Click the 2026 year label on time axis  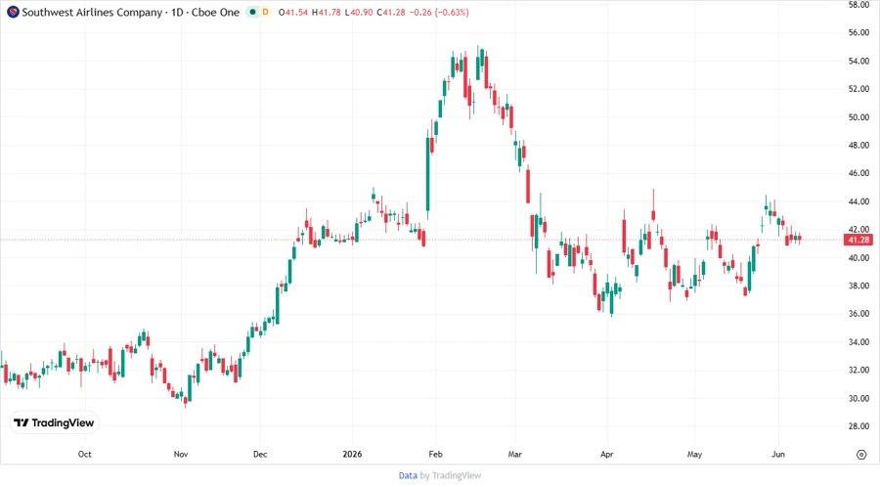[x=352, y=454]
